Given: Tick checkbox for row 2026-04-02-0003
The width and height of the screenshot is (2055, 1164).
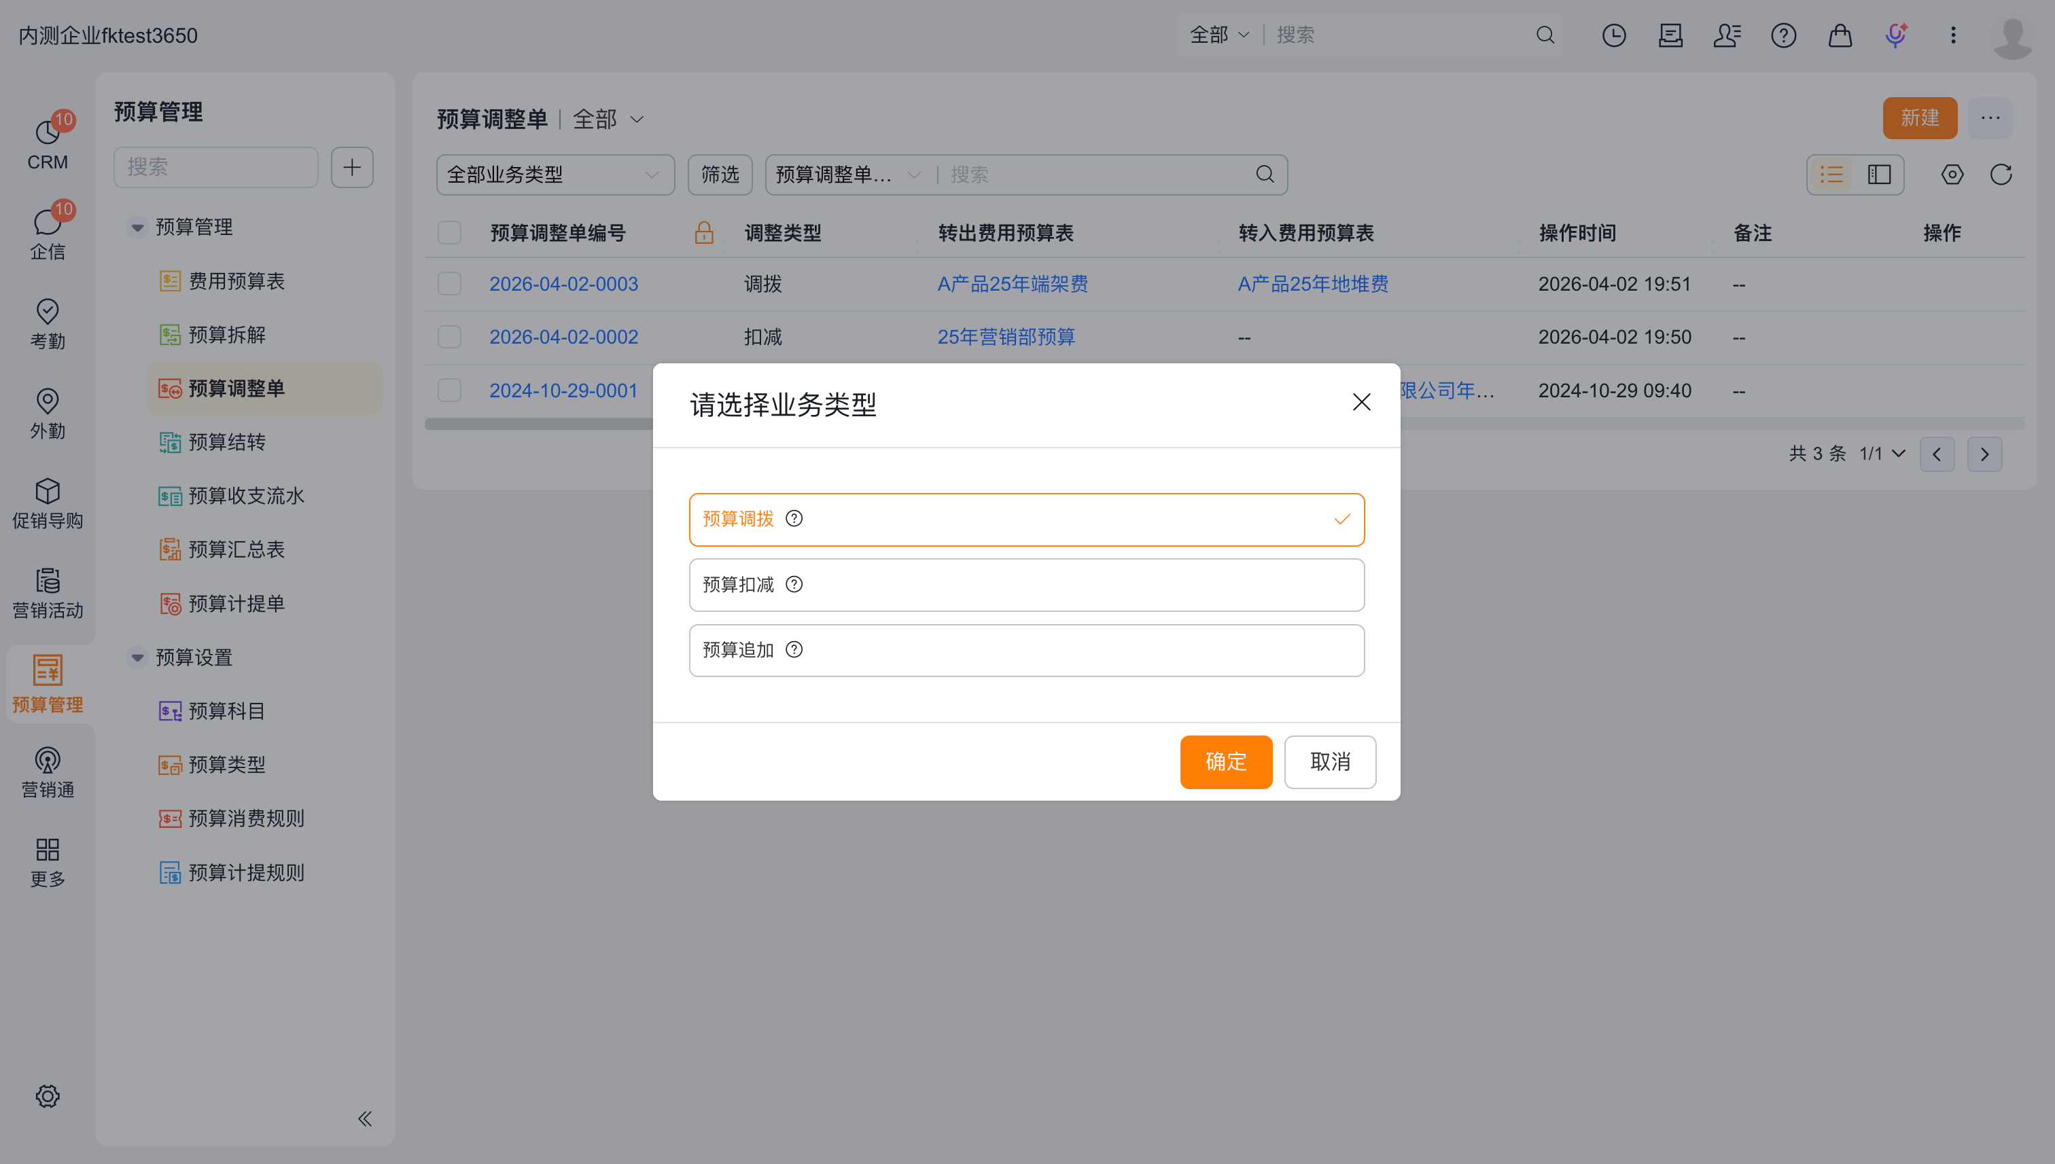Looking at the screenshot, I should coord(450,284).
